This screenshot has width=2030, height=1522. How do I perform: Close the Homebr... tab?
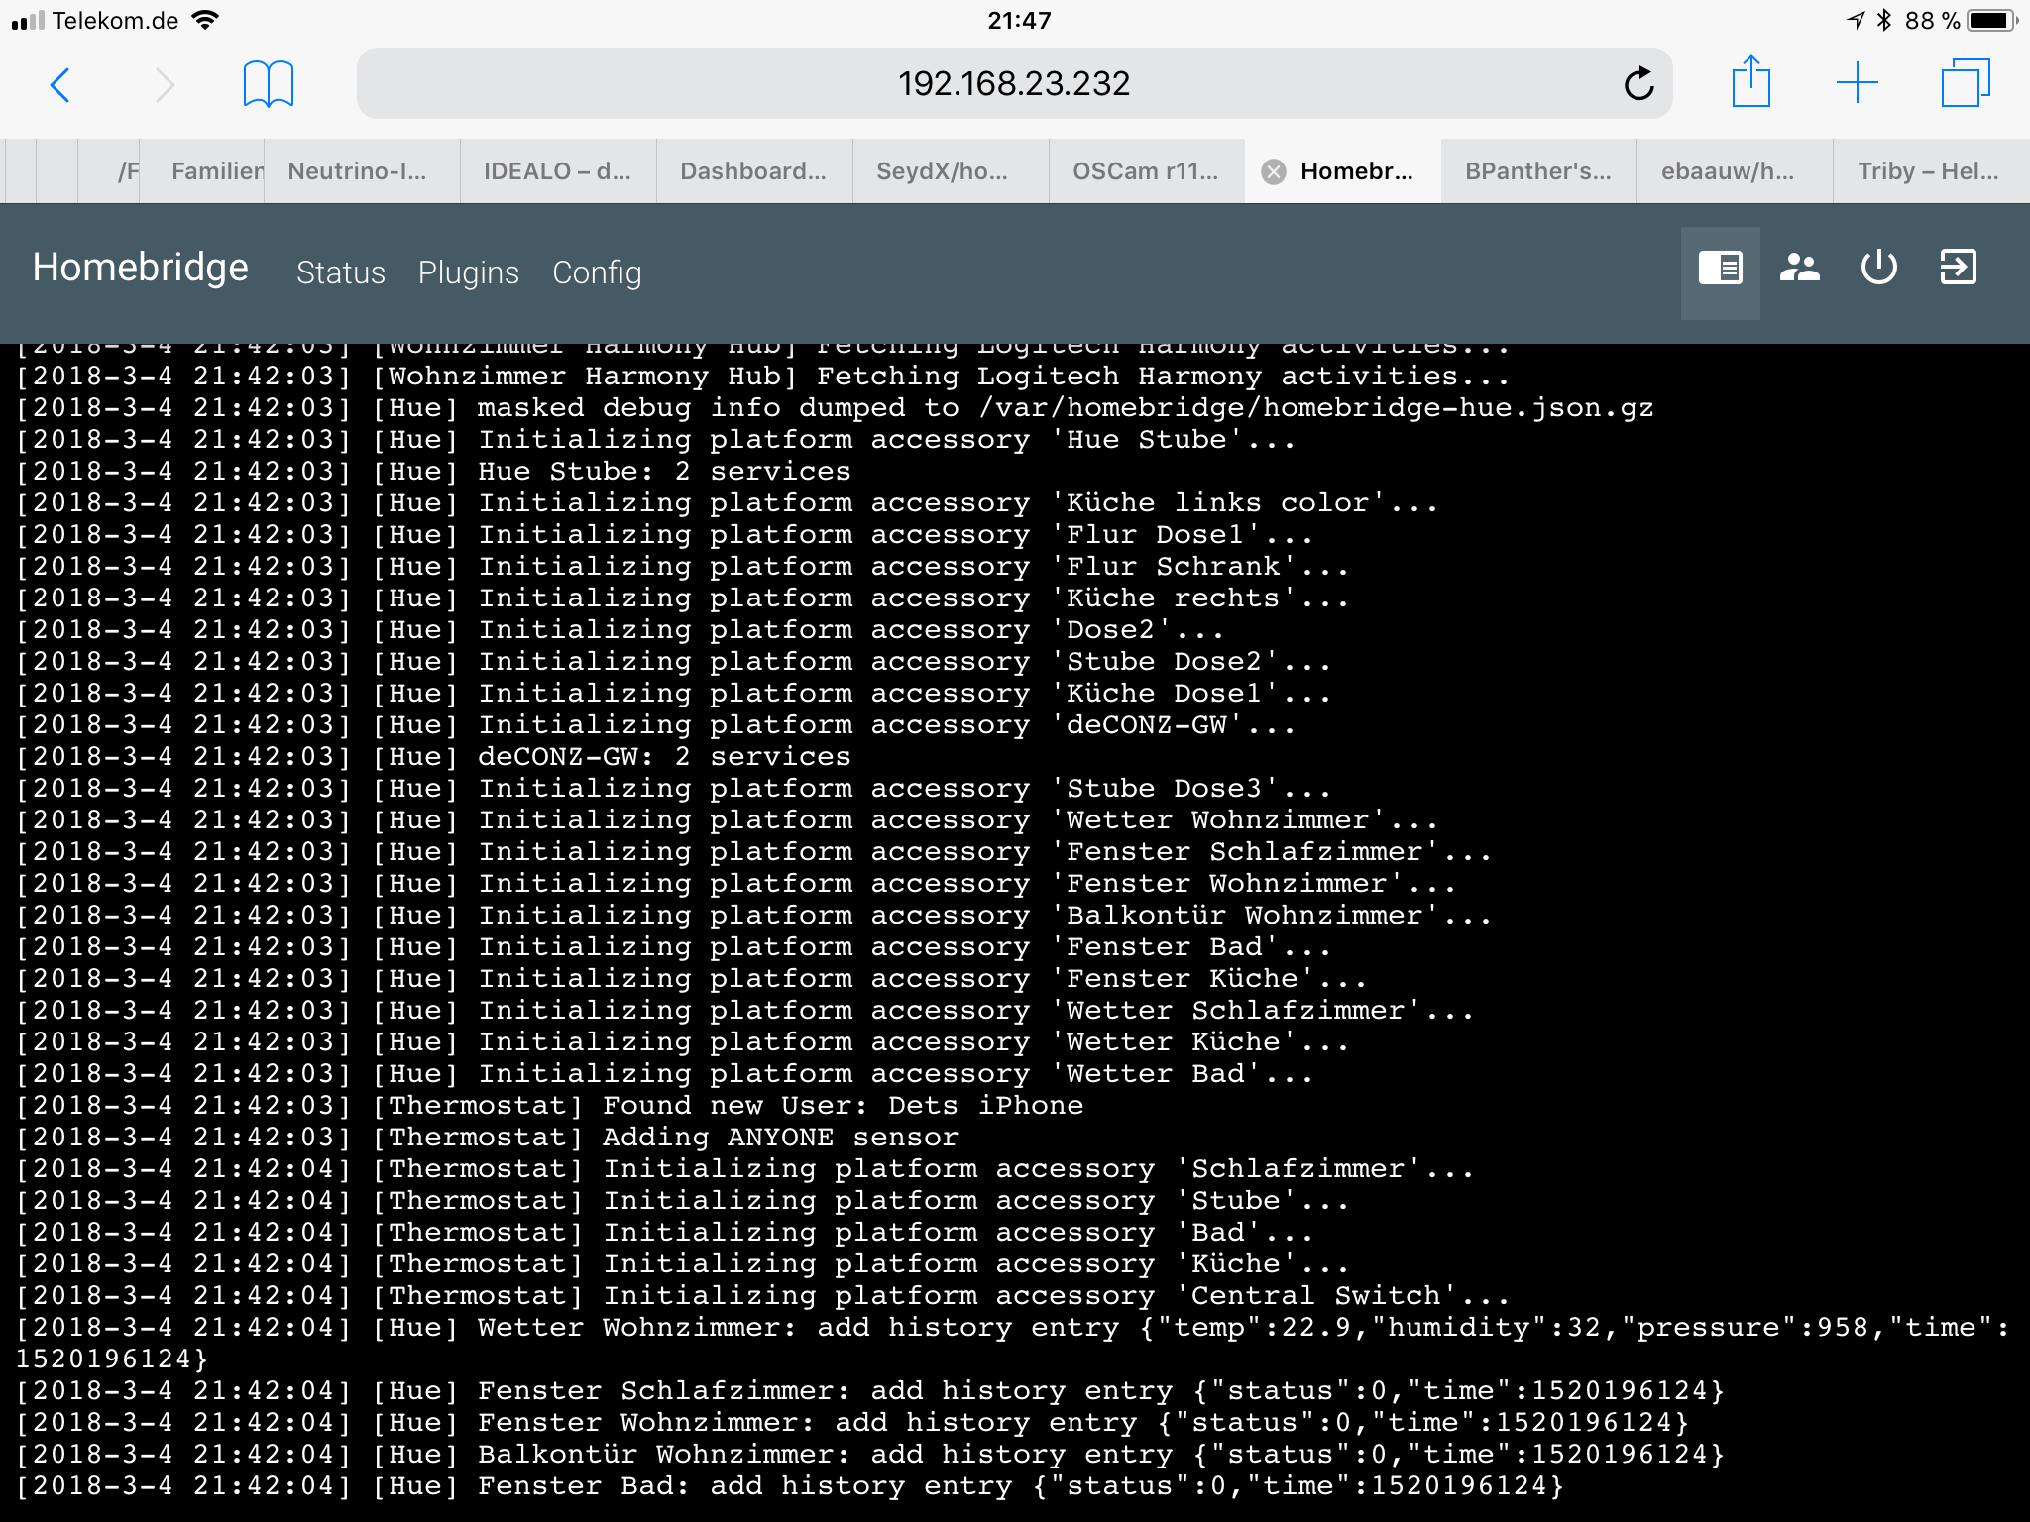[x=1274, y=172]
